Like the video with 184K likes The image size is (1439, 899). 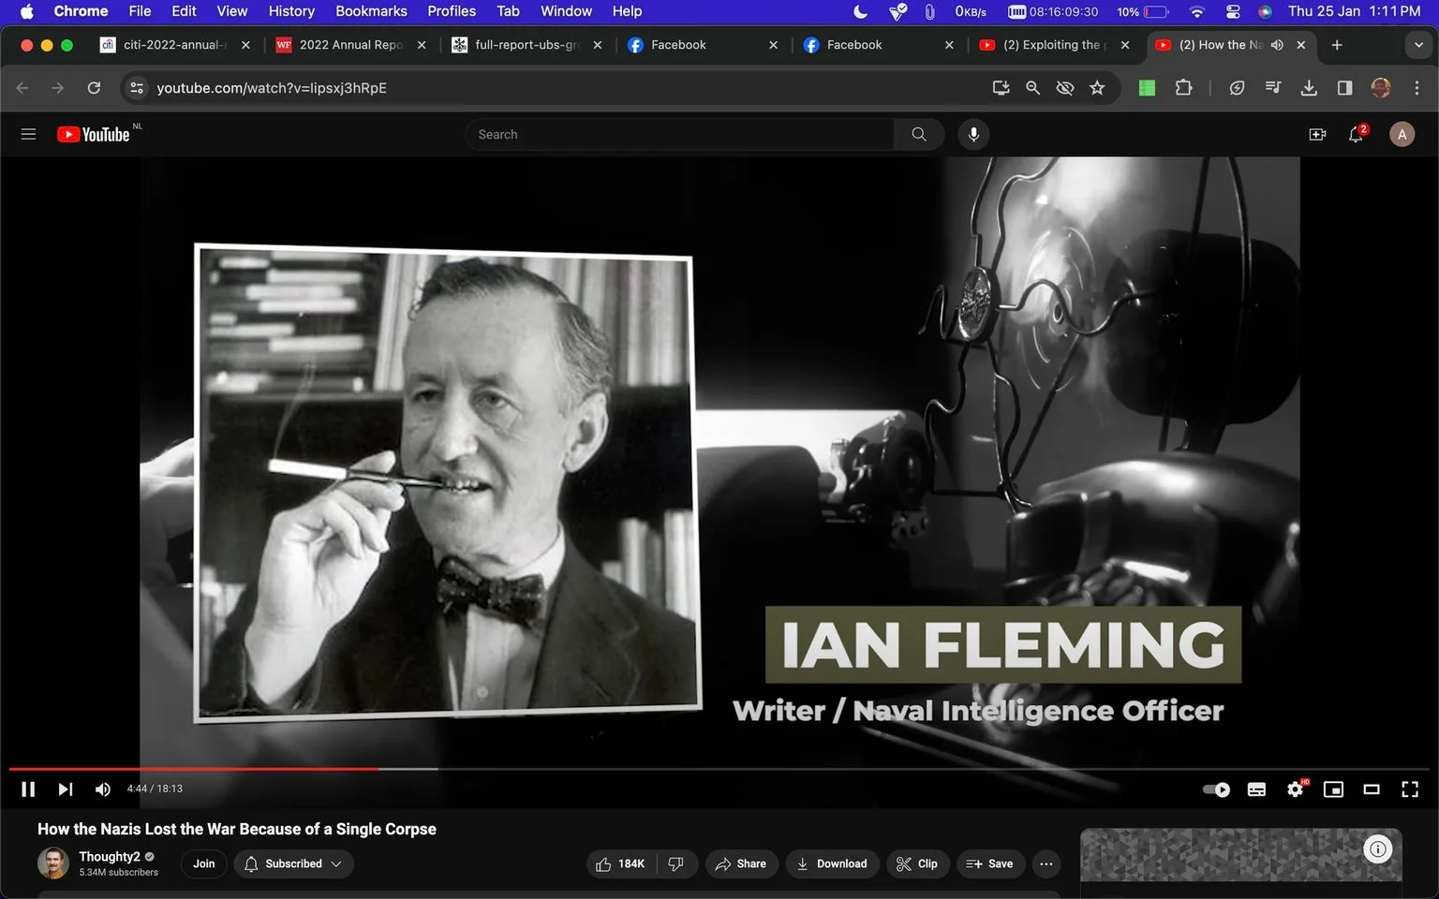621,863
